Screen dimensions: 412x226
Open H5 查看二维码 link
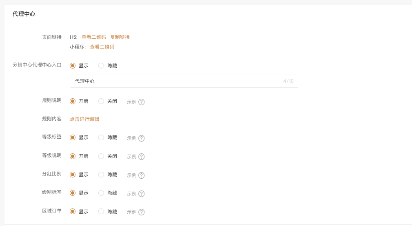coord(94,37)
